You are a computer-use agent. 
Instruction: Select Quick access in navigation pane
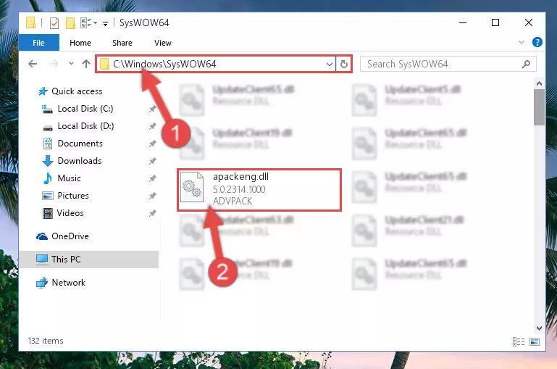coord(77,91)
